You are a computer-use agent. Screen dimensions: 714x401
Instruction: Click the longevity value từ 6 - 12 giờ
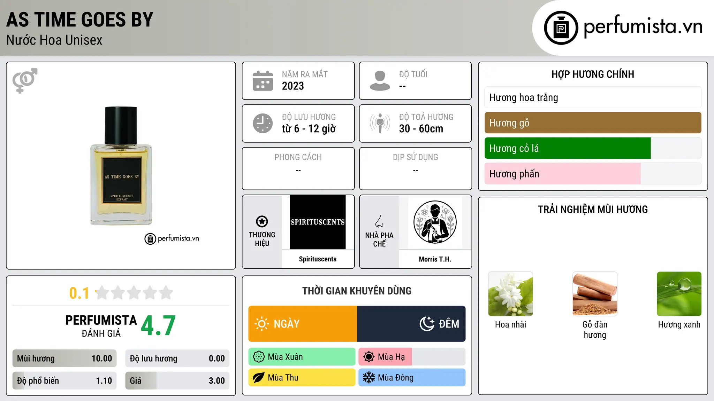309,129
